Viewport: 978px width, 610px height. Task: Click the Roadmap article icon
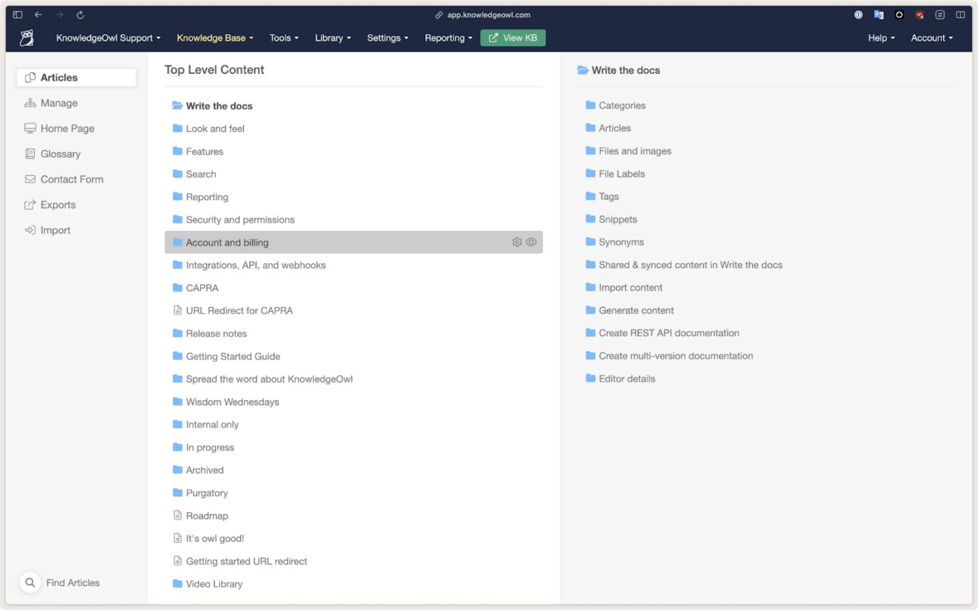[x=177, y=515]
